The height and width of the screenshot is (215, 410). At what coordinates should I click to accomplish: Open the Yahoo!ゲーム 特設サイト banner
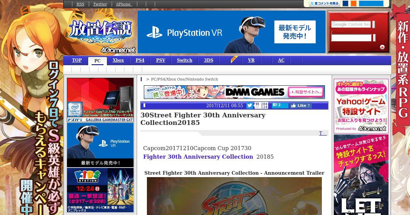pos(361,106)
